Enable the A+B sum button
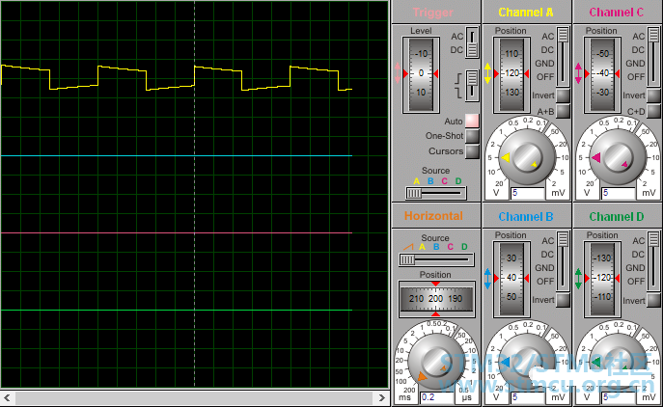Image resolution: width=663 pixels, height=407 pixels. [563, 111]
